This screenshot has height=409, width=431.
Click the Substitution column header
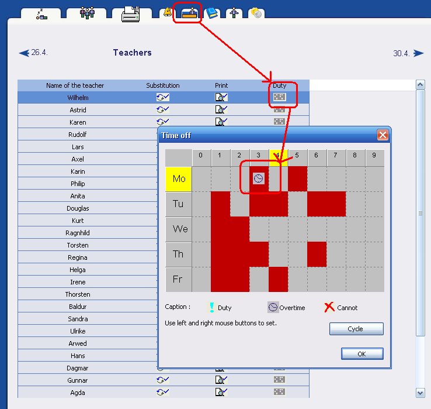pyautogui.click(x=163, y=85)
